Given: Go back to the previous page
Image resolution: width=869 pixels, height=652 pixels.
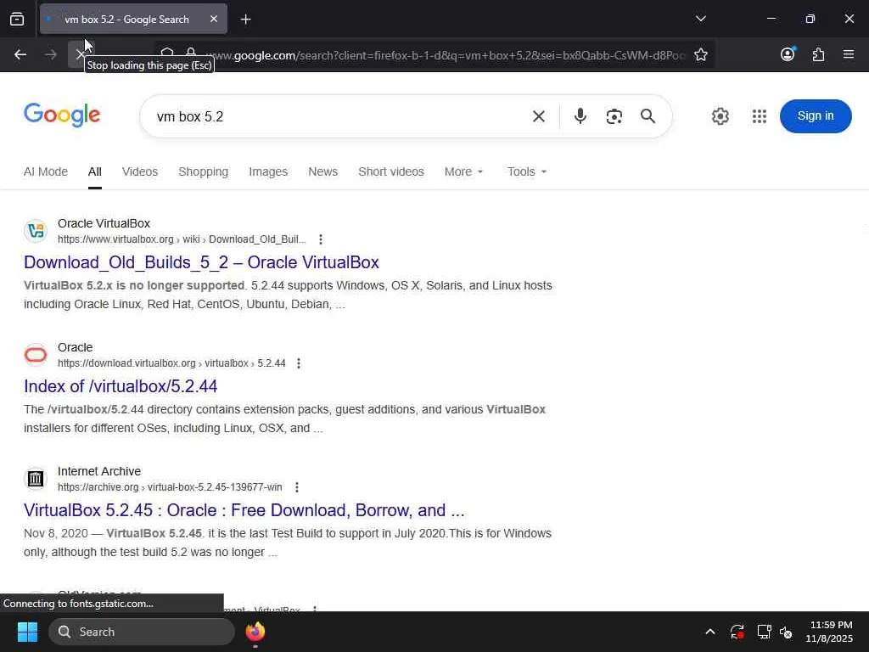Looking at the screenshot, I should point(20,54).
